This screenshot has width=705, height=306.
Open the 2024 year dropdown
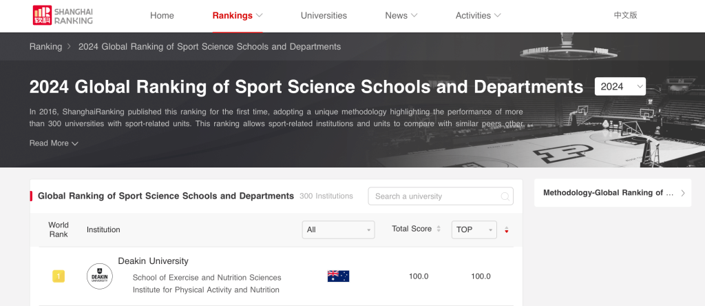pos(620,86)
